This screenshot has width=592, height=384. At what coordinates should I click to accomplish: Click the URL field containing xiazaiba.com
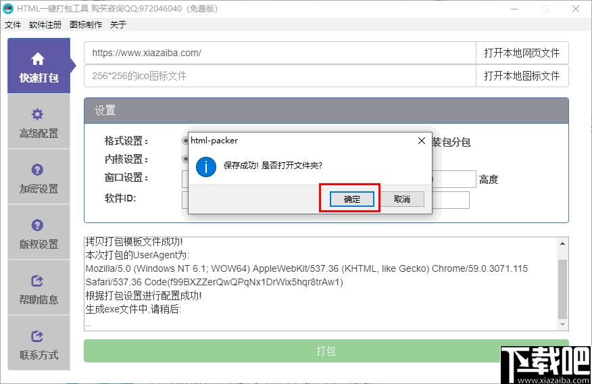(280, 53)
